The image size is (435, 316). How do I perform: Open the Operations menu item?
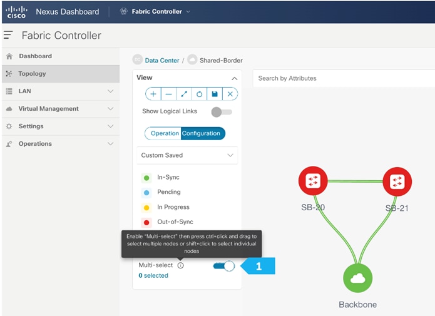pos(61,144)
